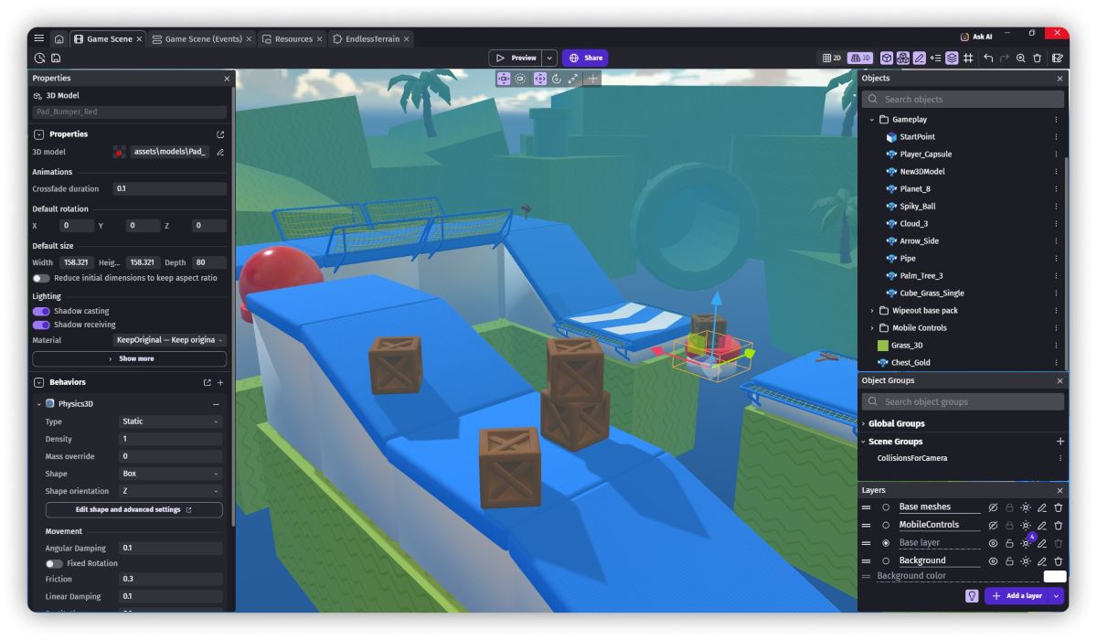Hide the Base meshes layer
Viewport: 1097px width, 640px height.
click(993, 506)
